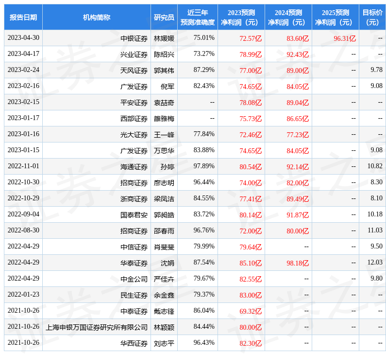Screen dimensions: 386x355
Task: Click analyst name 林颖颖
Action: (164, 327)
